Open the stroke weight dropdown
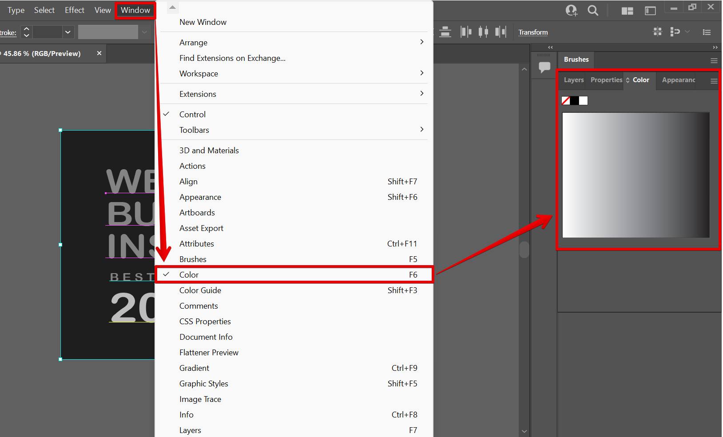The height and width of the screenshot is (437, 723). point(68,32)
